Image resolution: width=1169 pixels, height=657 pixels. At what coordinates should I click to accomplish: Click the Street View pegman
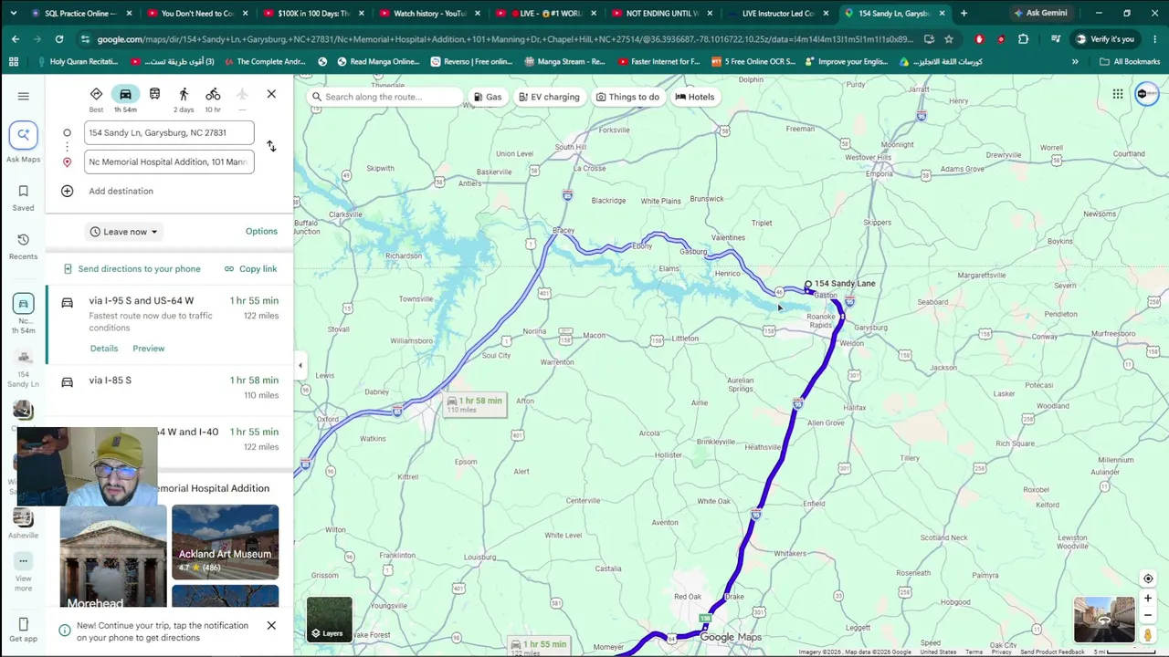click(x=1148, y=635)
